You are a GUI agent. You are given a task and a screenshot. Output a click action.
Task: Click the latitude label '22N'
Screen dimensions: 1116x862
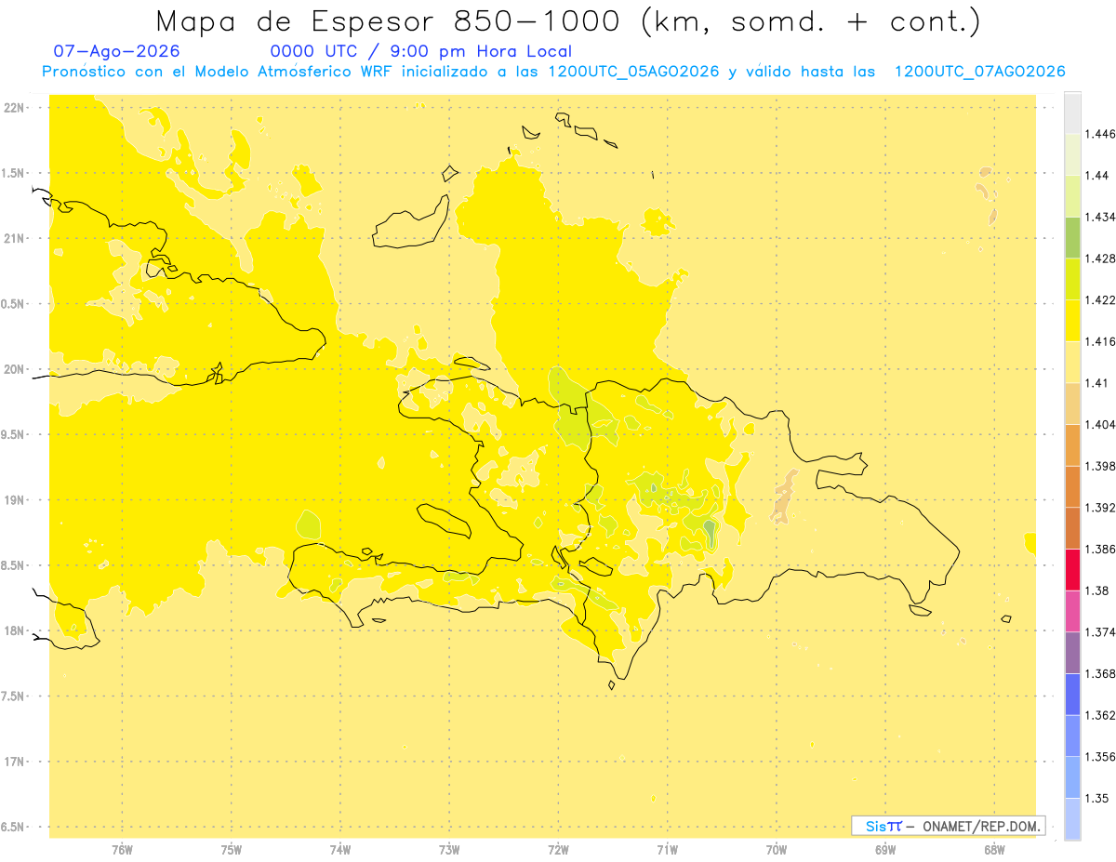16,107
